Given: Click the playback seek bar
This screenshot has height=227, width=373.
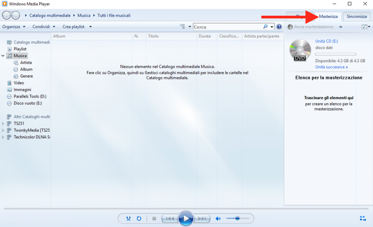Looking at the screenshot, I should (186, 209).
